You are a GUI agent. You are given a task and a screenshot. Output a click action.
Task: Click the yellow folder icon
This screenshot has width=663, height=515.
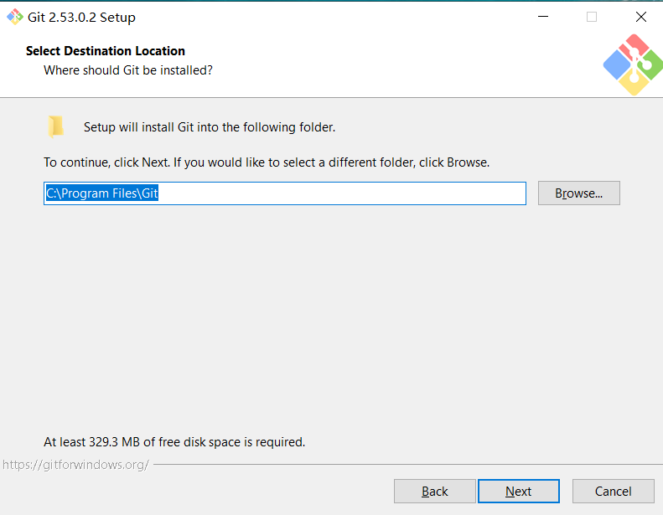click(55, 126)
